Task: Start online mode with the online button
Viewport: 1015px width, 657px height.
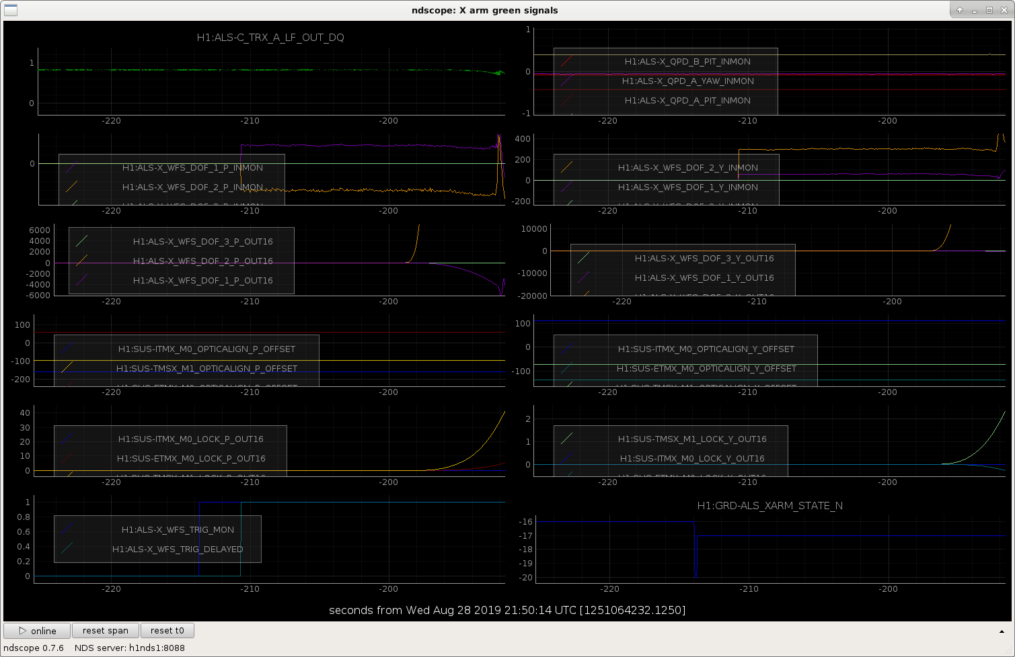Action: click(x=37, y=631)
